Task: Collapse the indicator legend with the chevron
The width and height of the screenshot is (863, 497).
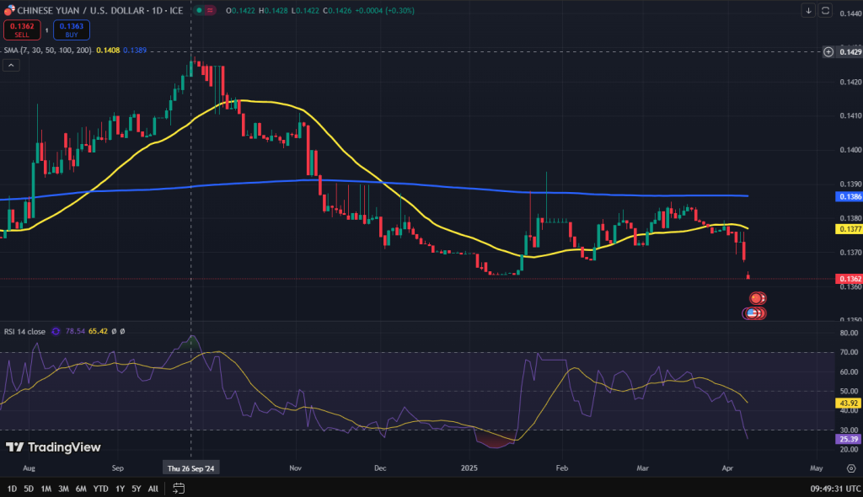Action: 11,66
